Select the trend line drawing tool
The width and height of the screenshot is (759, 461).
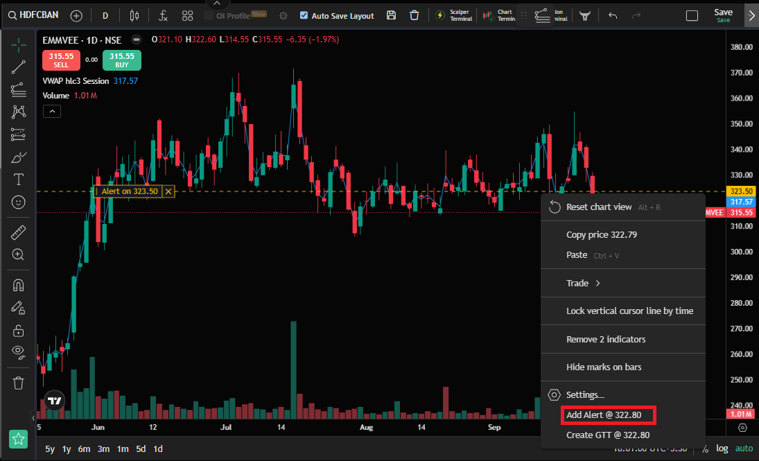19,67
